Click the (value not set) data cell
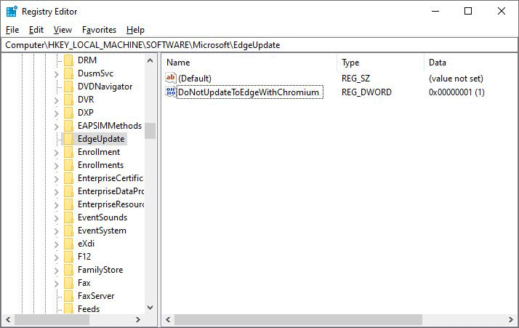 tap(456, 79)
